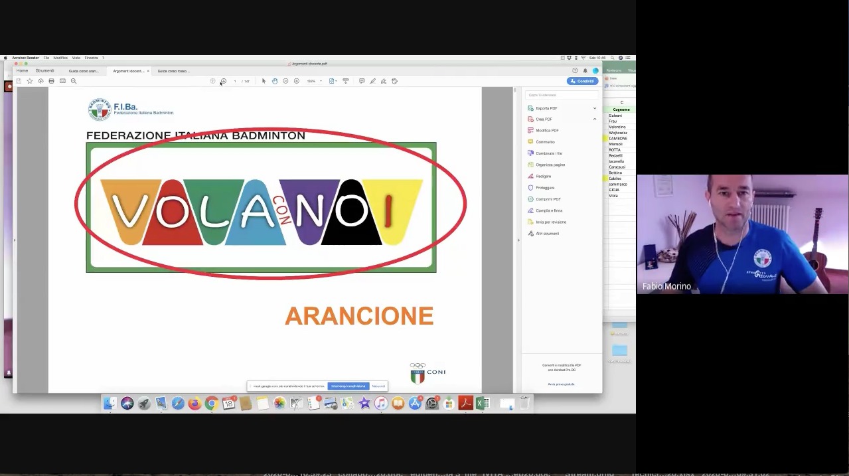
Task: Launch Finder from the Dock
Action: pos(110,403)
